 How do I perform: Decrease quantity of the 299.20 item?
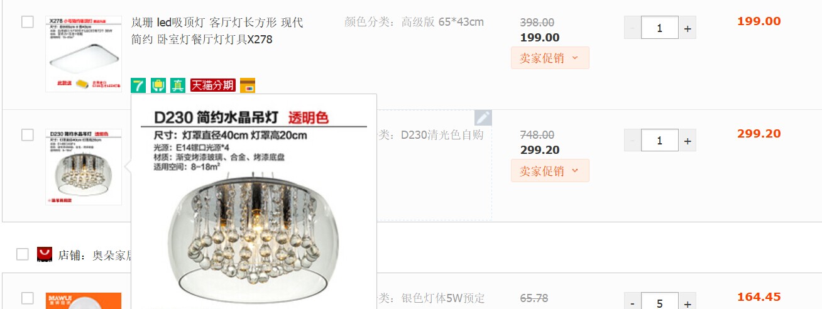[x=632, y=141]
